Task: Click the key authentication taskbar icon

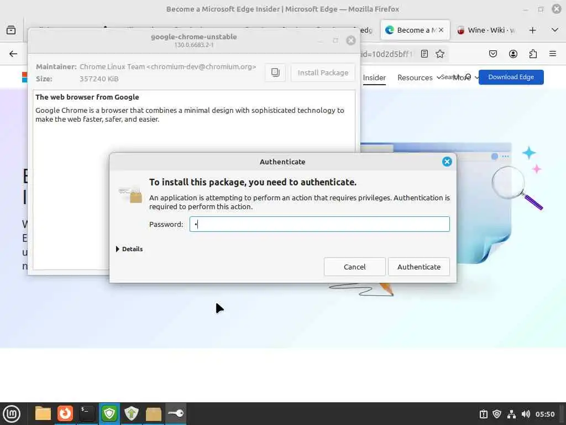Action: point(176,413)
